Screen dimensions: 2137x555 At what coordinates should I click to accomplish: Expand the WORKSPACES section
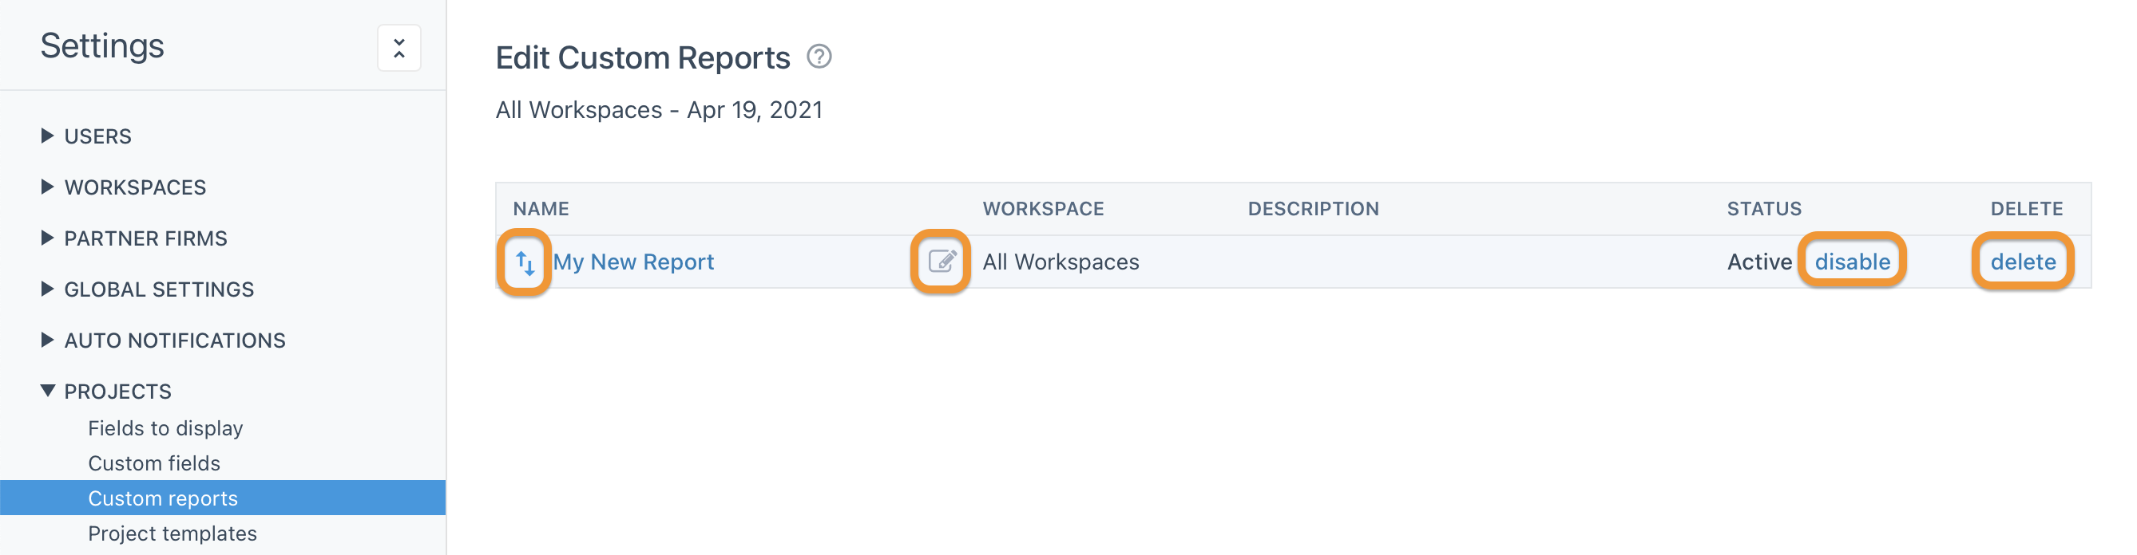(134, 187)
